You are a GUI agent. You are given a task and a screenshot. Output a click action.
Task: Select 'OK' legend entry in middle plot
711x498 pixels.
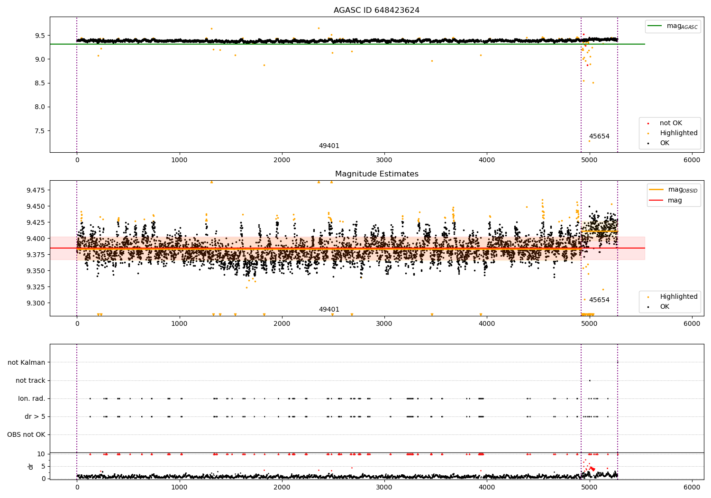click(665, 307)
